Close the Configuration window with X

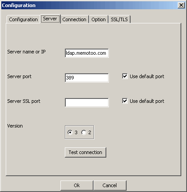pyautogui.click(x=181, y=5)
